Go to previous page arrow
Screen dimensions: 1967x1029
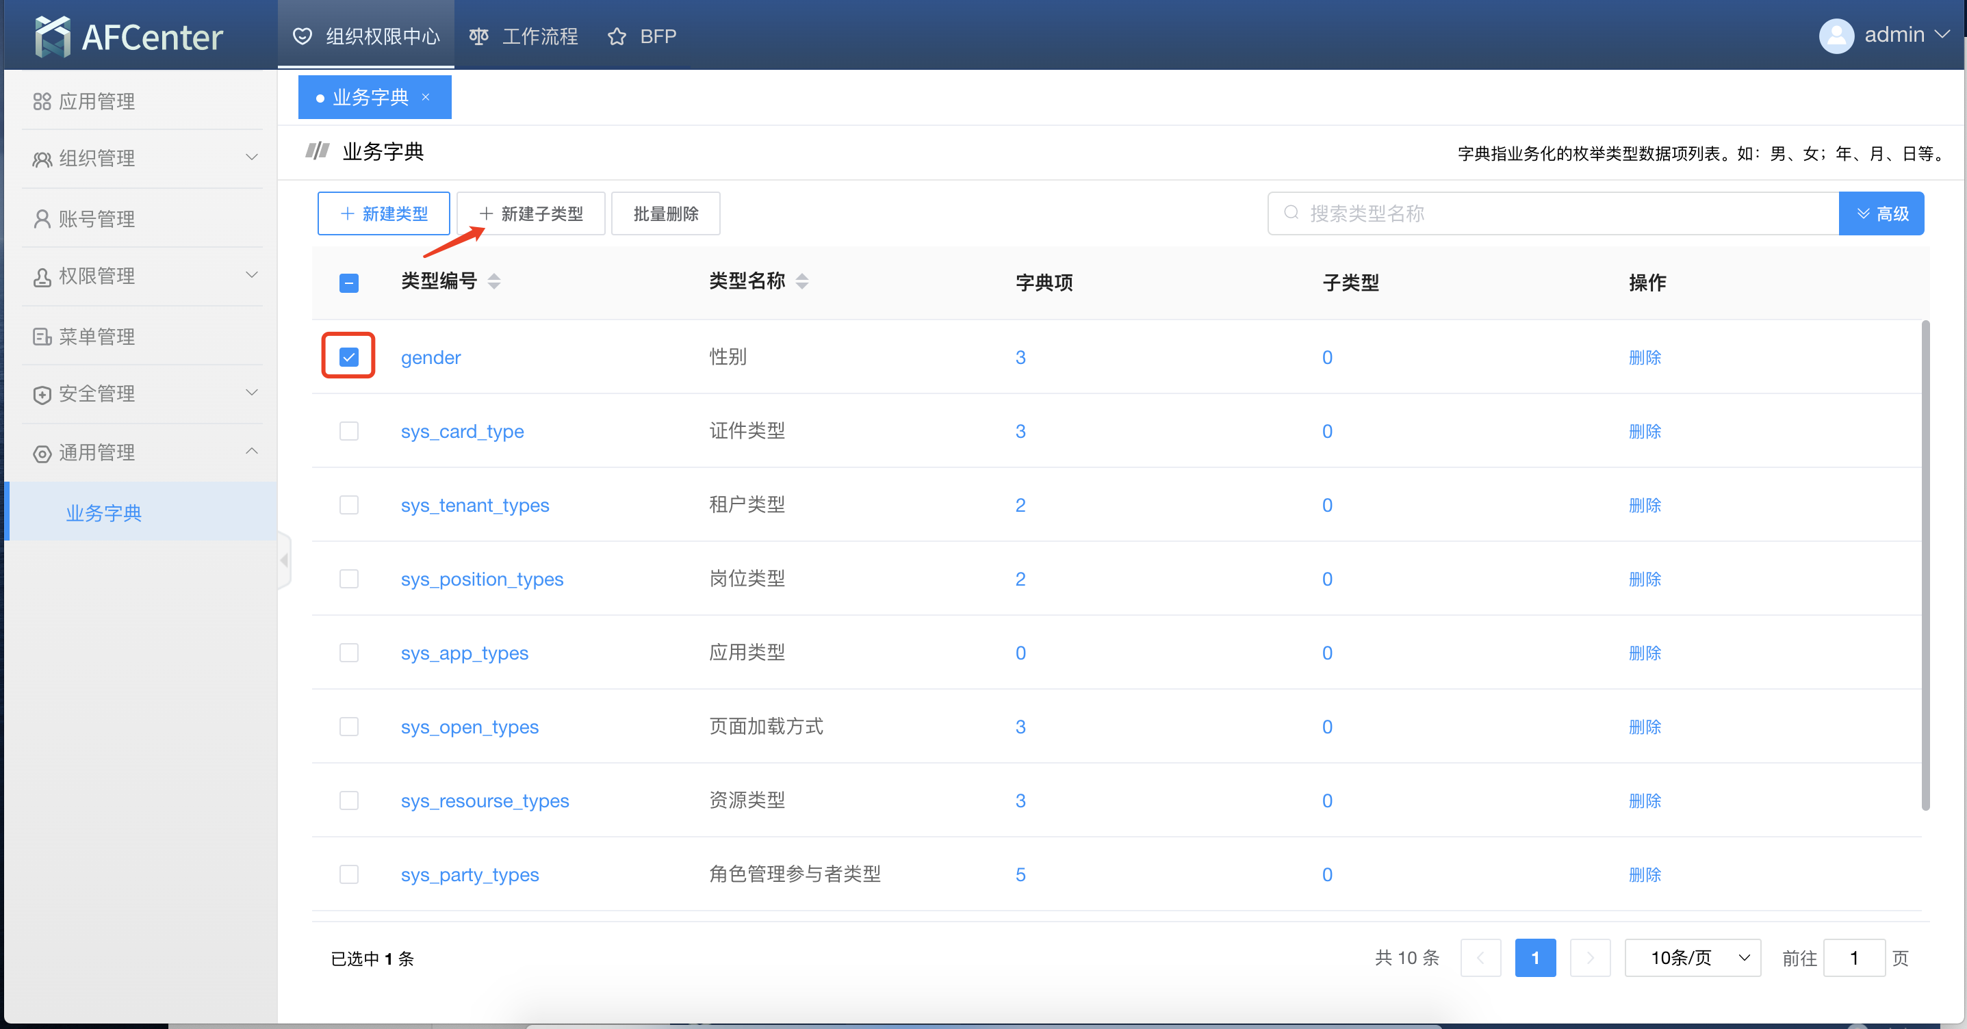pos(1480,957)
